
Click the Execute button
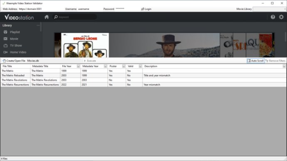90,61
